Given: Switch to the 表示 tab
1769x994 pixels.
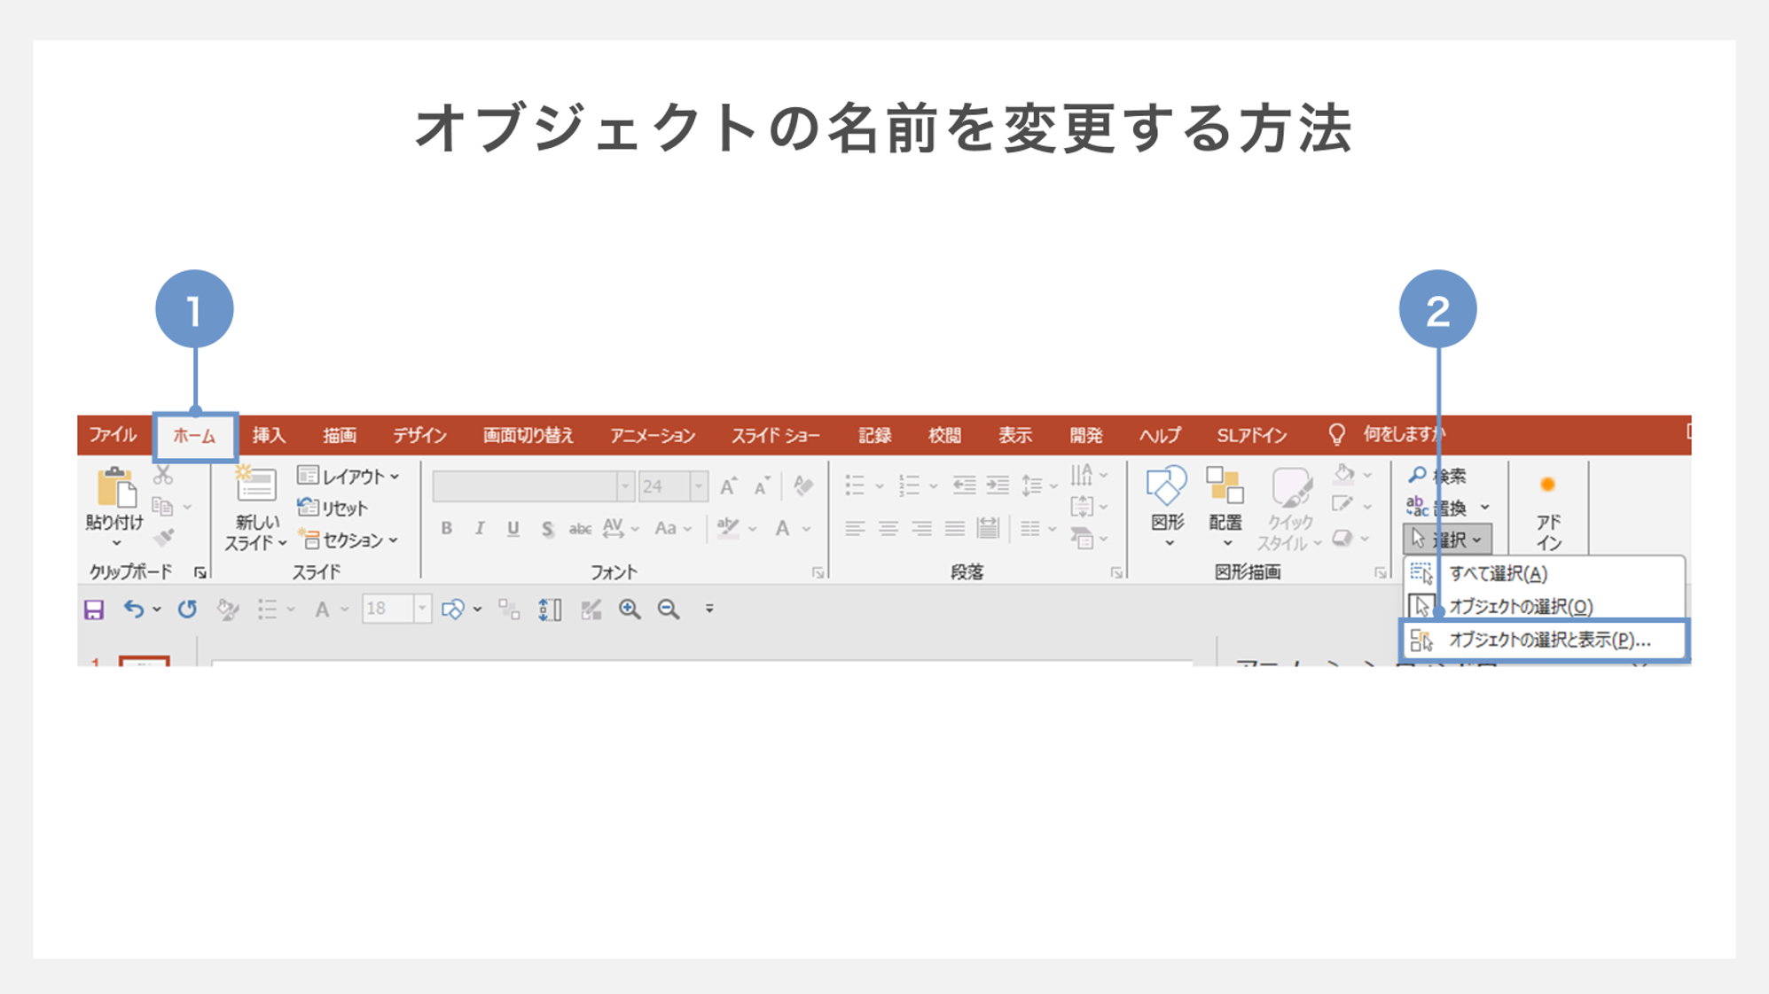Looking at the screenshot, I should click(1015, 435).
